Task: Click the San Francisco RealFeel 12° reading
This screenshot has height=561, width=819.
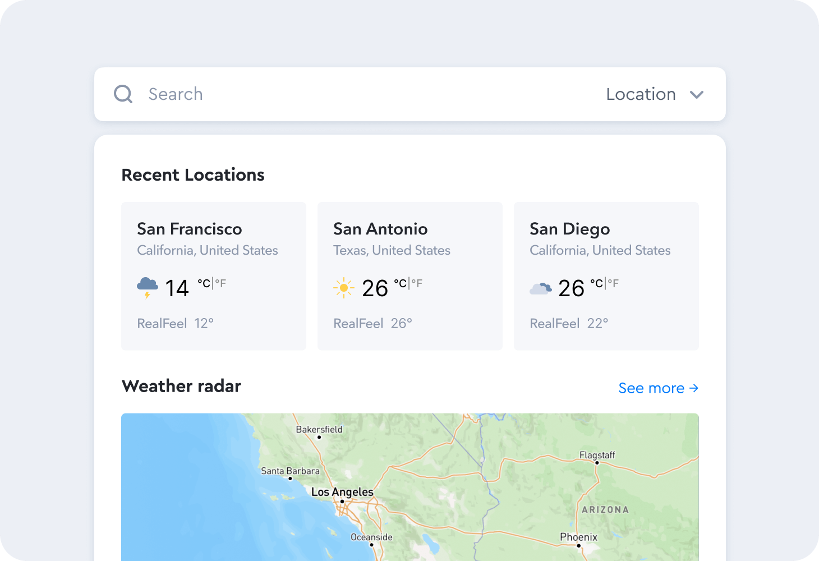Action: click(175, 323)
